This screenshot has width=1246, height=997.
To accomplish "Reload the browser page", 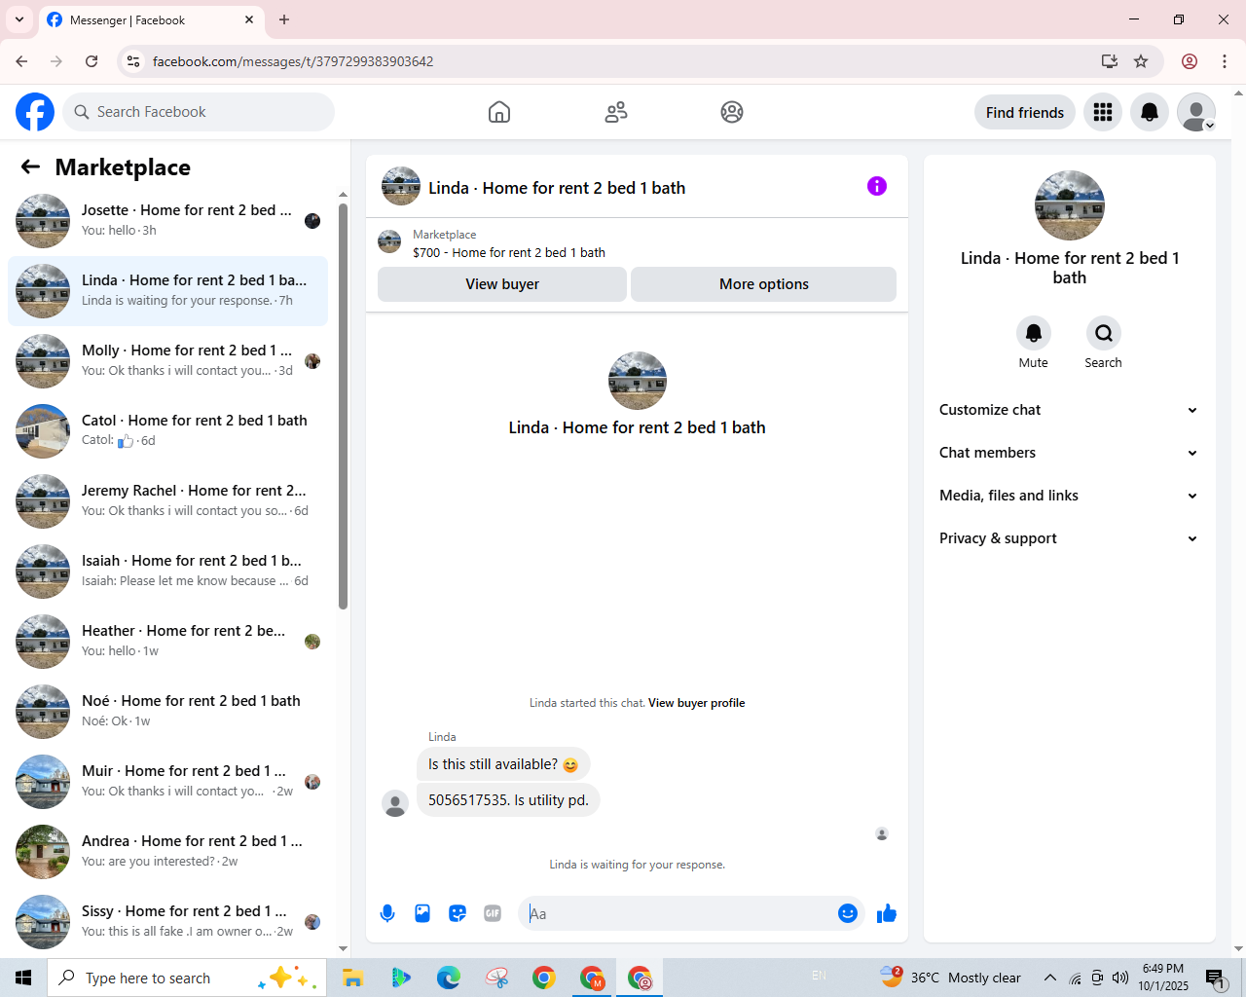I will tap(92, 61).
